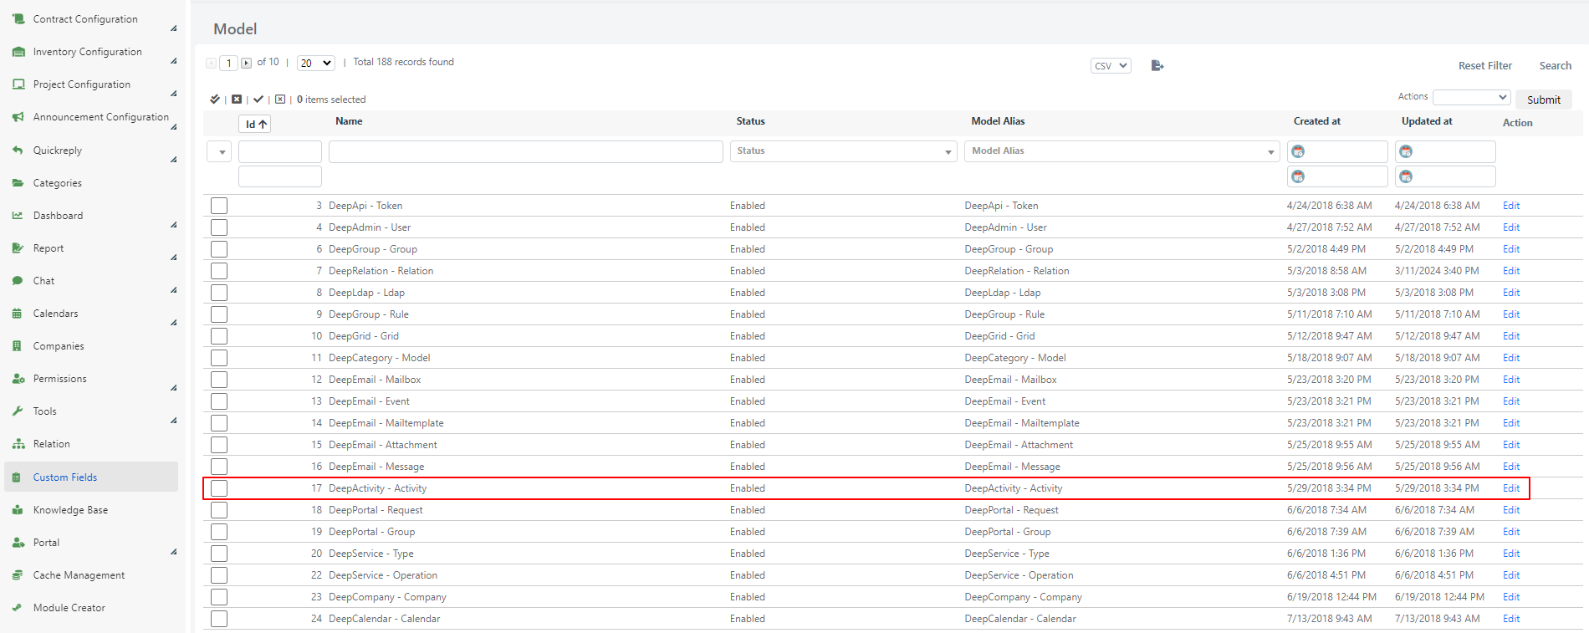Screen dimensions: 1589x633
Task: Click the name cell 'DeepService - Operation'
Action: coord(383,575)
